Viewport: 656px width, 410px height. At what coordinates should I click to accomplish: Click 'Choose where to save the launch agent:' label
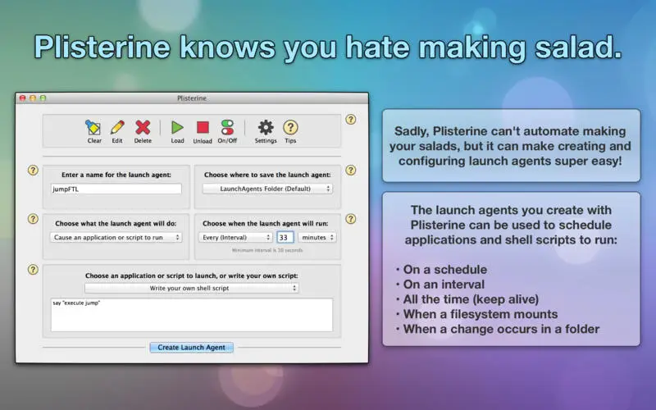(267, 175)
